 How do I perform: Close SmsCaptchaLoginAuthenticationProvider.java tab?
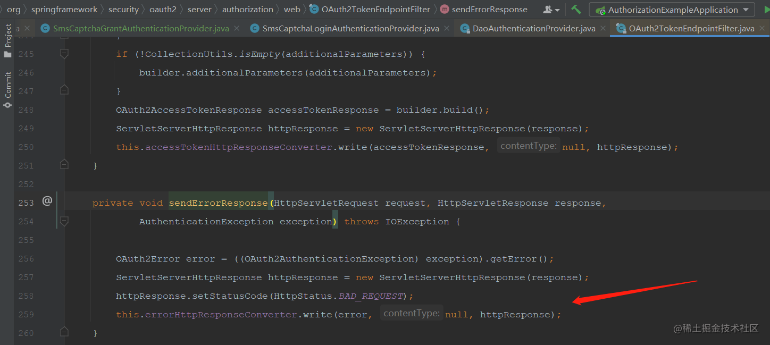446,29
